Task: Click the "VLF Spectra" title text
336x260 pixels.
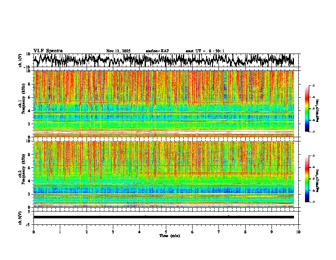Action: pos(48,51)
